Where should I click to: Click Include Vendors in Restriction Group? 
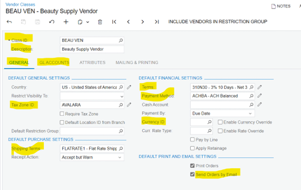pyautogui.click(x=218, y=22)
